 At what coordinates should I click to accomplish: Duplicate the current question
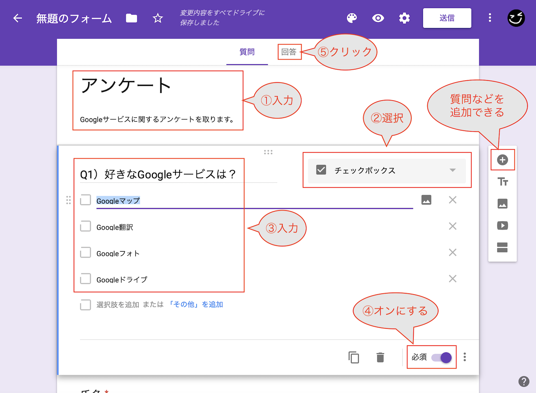354,357
